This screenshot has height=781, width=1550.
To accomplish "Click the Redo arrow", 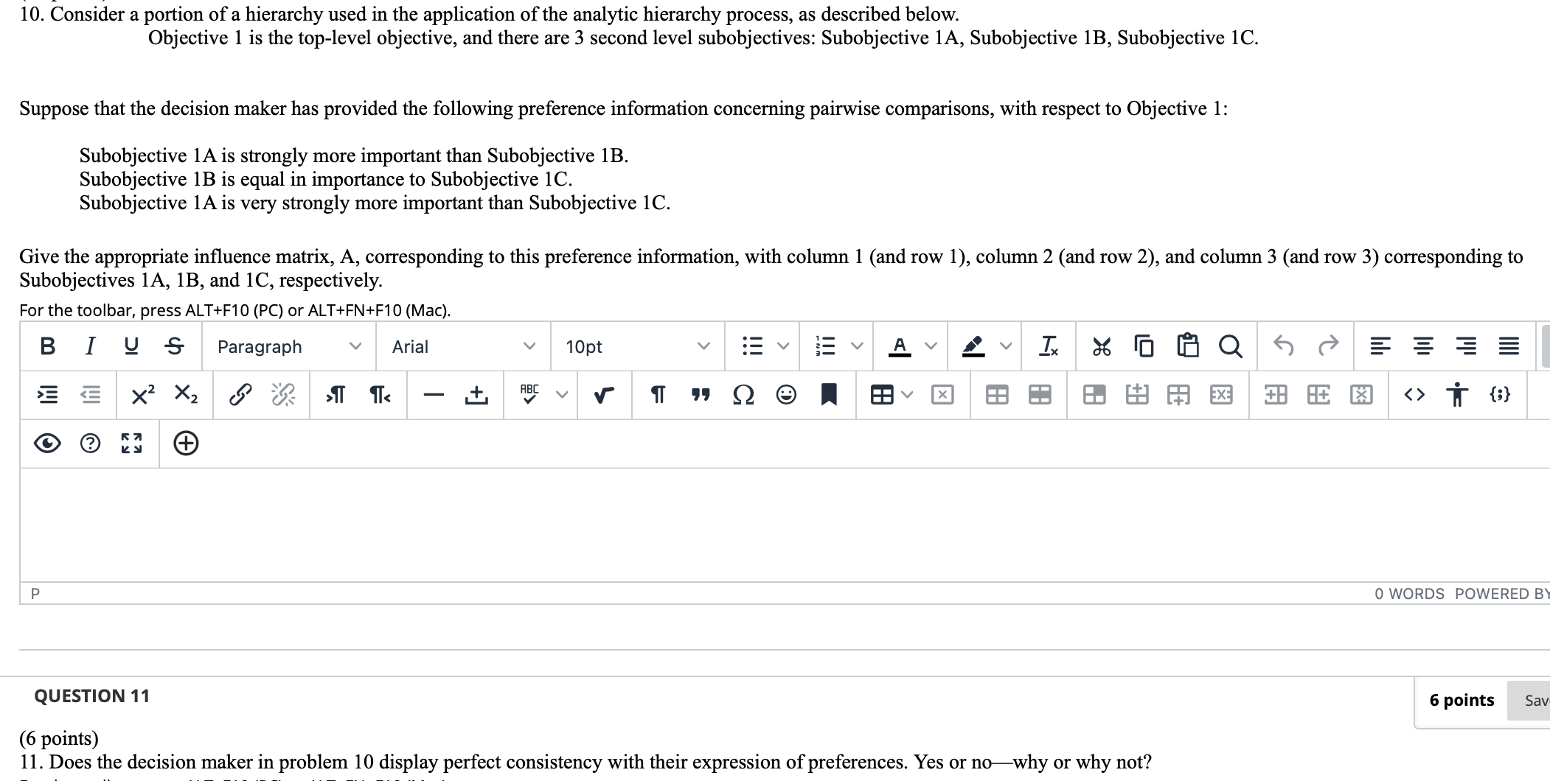I will point(1328,346).
